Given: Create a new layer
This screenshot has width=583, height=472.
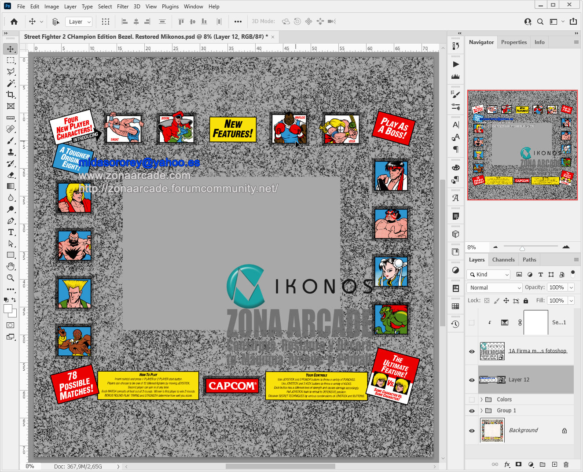Looking at the screenshot, I should point(554,464).
